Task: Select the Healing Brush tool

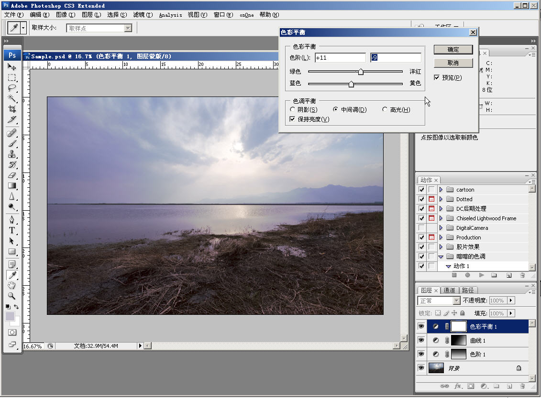Action: click(x=12, y=133)
